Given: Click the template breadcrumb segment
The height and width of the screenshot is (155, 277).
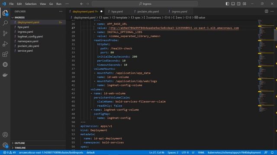Looking at the screenshot, I should [120, 18].
